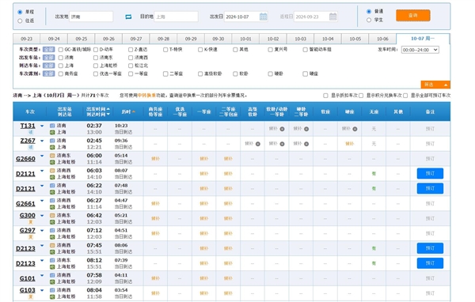Expand stops for train G300
Image resolution: width=475 pixels, height=302 pixels.
point(42,216)
